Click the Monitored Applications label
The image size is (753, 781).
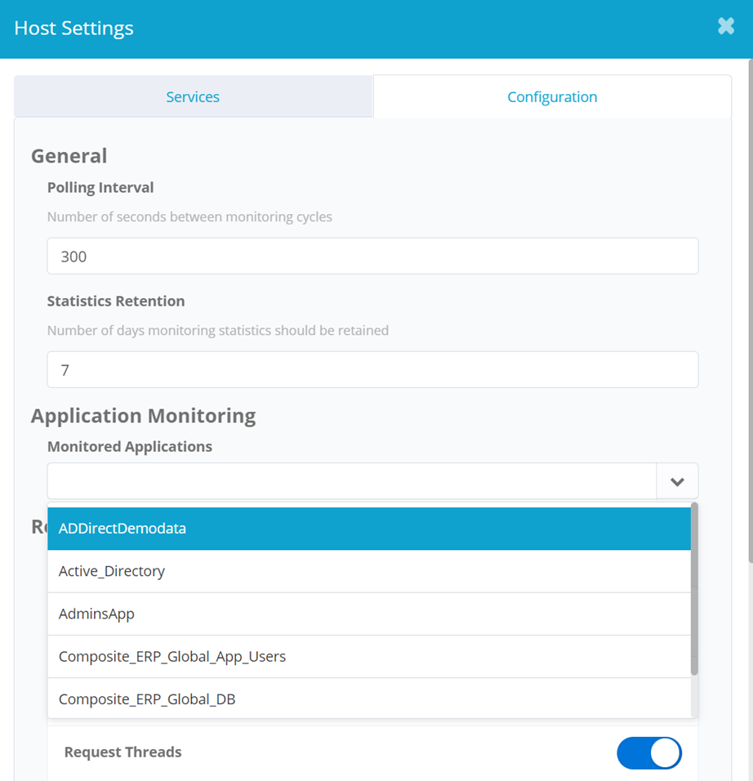(130, 446)
